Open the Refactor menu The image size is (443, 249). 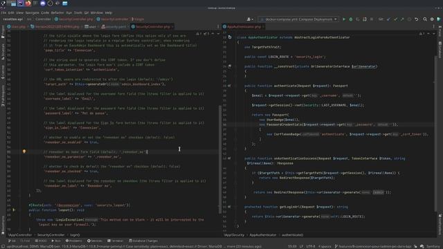57,12
